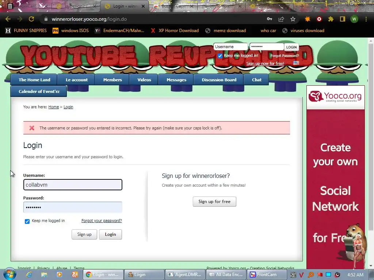Click the red flag tray icon
The width and height of the screenshot is (374, 280).
pyautogui.click(x=320, y=275)
